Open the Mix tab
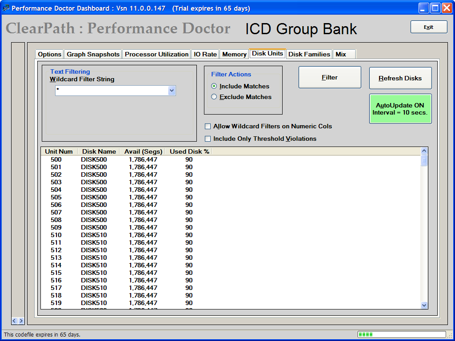The image size is (455, 341). 344,54
